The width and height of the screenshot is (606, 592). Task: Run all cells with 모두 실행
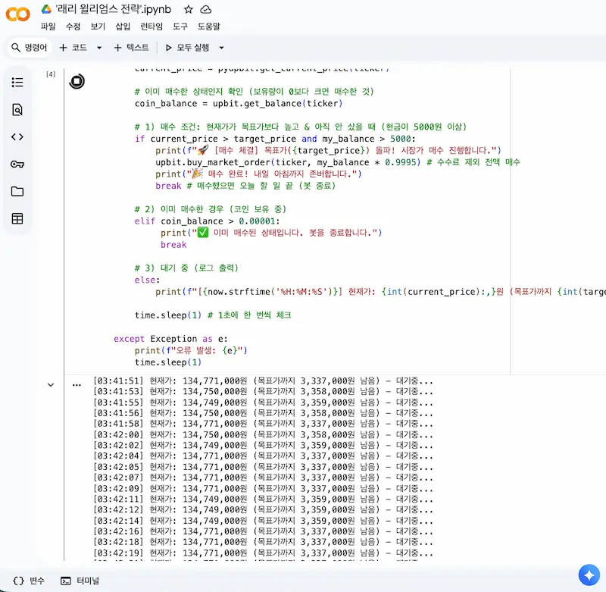(x=187, y=48)
